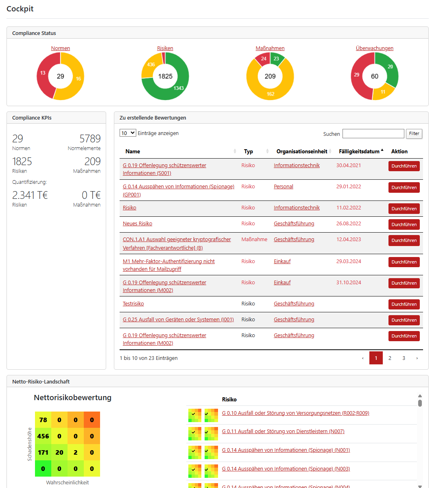Click the heatmap cell showing 456
The image size is (432, 488).
point(43,436)
